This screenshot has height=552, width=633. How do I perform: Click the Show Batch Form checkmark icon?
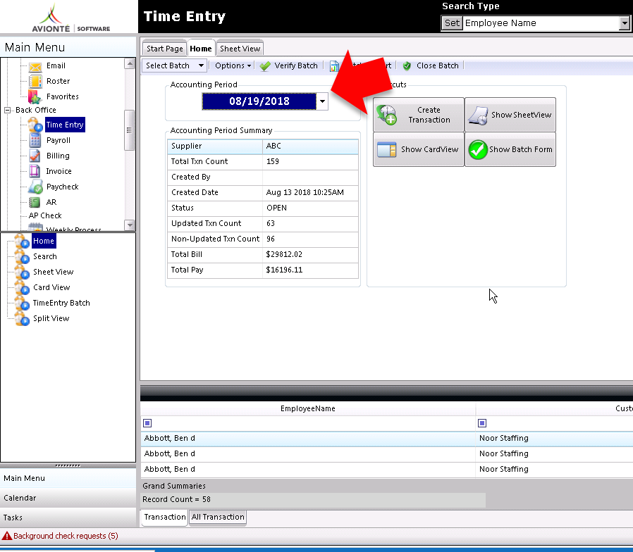coord(478,149)
